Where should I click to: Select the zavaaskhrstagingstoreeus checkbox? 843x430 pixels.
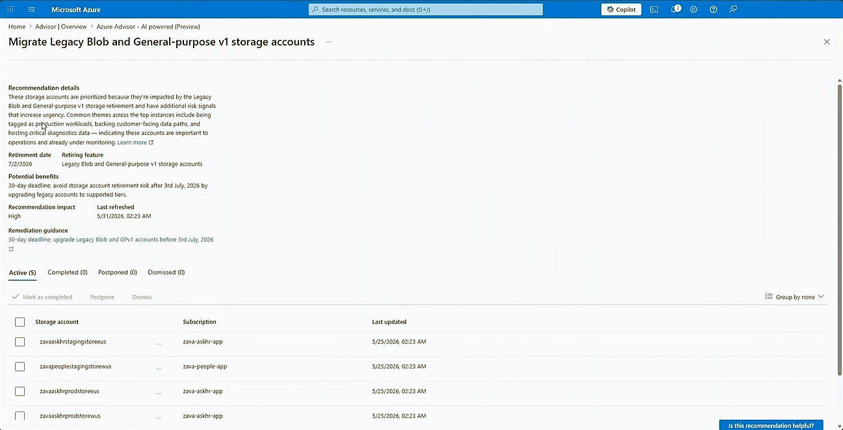(19, 342)
